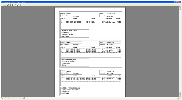182x100 pixels.
Task: Minimize the Vista previa window
Action: (x=175, y=2)
